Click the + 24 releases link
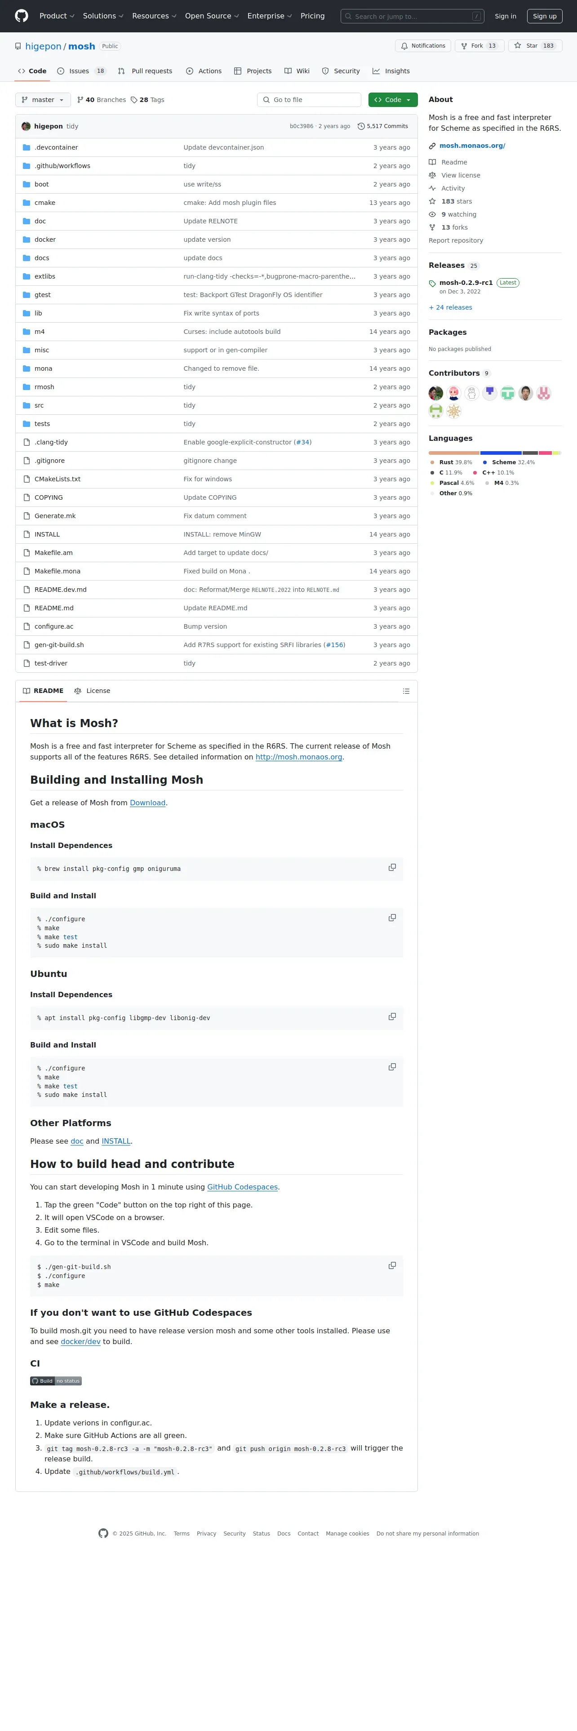Image resolution: width=577 pixels, height=1731 pixels. point(450,308)
